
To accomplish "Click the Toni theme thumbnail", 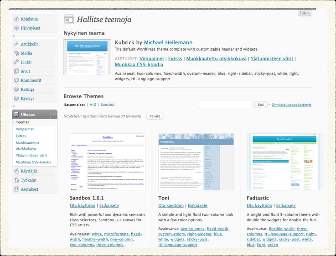I will tap(196, 162).
